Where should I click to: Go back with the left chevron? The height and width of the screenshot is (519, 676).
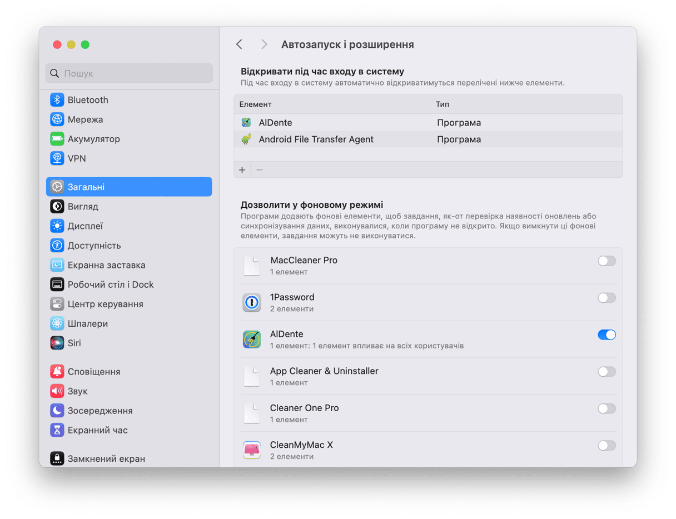[239, 44]
